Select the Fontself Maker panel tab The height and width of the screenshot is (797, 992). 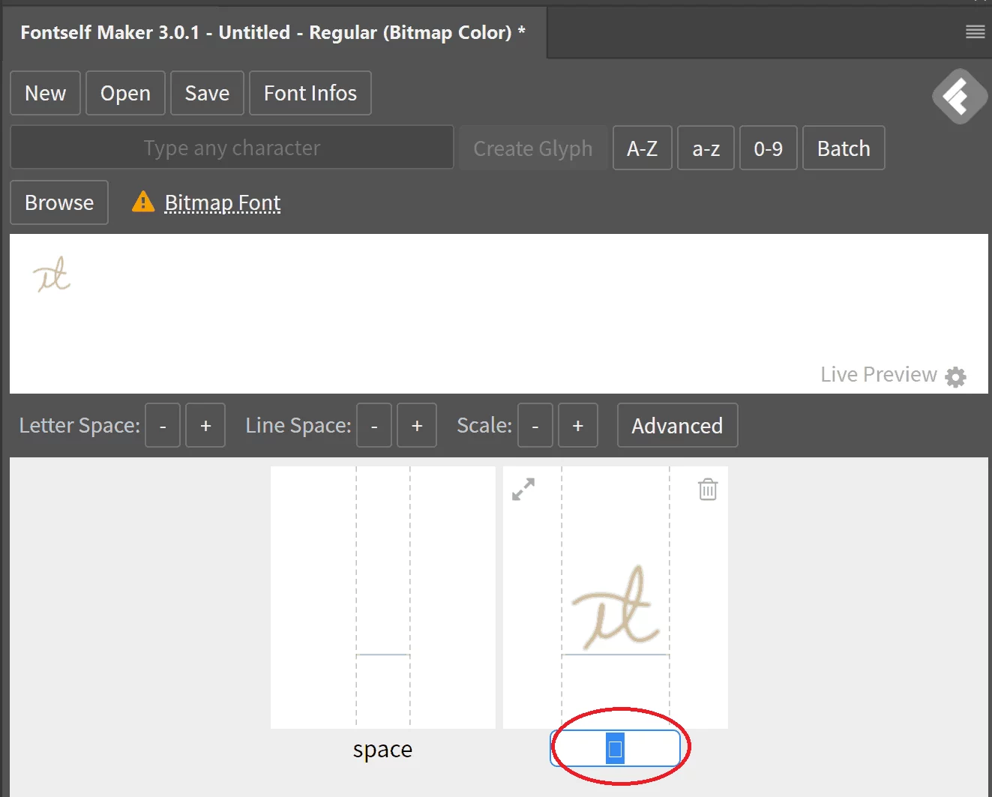[274, 32]
